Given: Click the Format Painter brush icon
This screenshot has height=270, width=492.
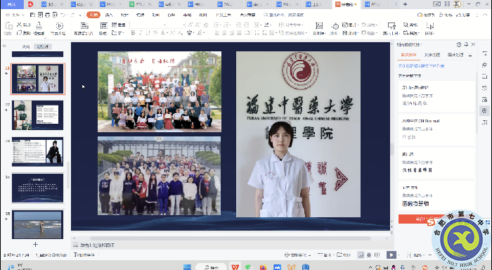Looking at the screenshot, I should point(39,26).
